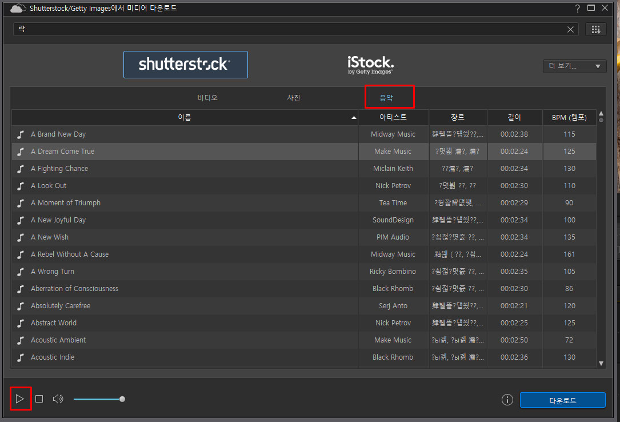Viewport: 620px width, 422px height.
Task: Open help with the question mark icon
Action: (x=578, y=8)
